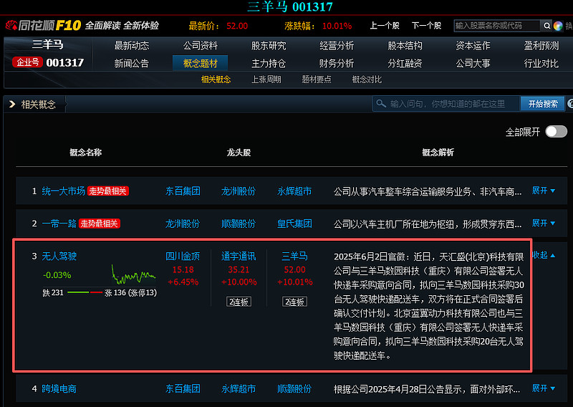Screen dimensions: 573x407
Task: Click the 走势最相关 tag beside 一带一路
Action: pos(100,224)
